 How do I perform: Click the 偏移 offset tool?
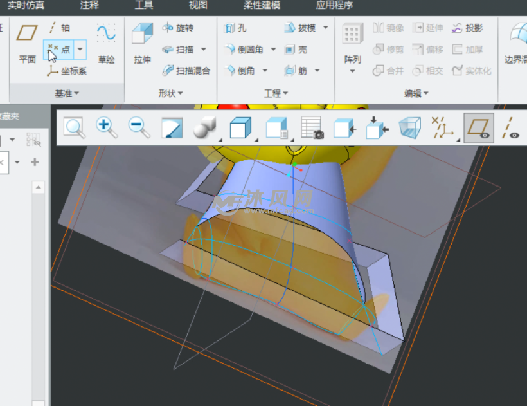click(x=427, y=50)
